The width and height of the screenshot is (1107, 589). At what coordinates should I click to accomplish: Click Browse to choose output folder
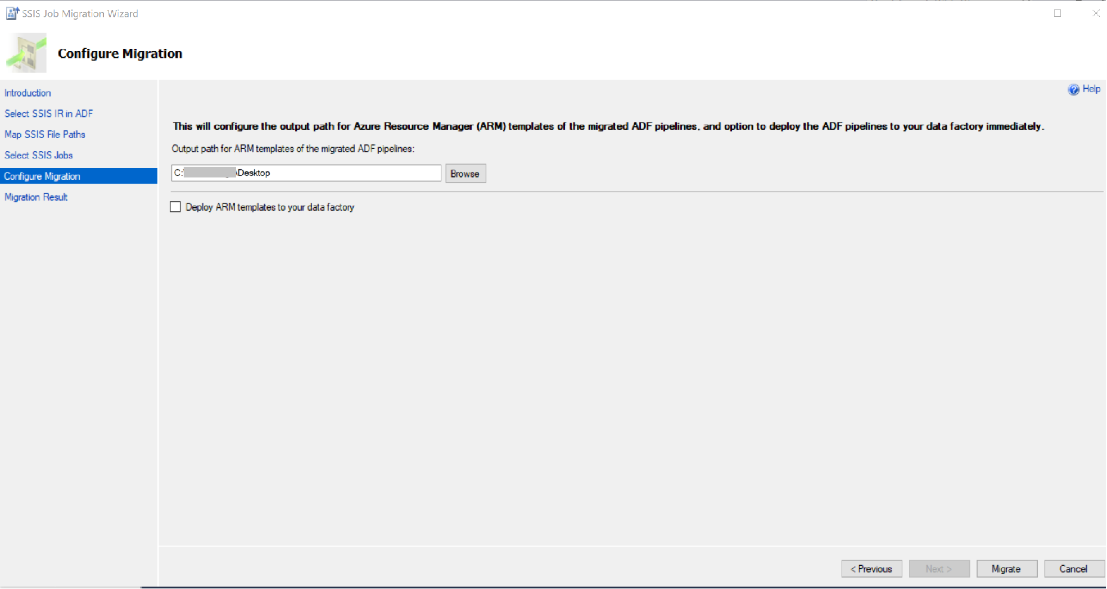466,174
